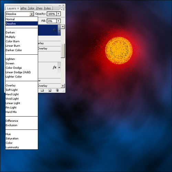Choose Exclusion blend mode

(22, 125)
